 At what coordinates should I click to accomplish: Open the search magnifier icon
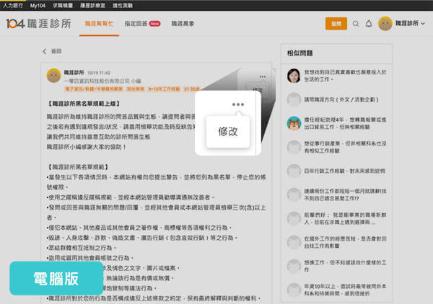pos(356,24)
